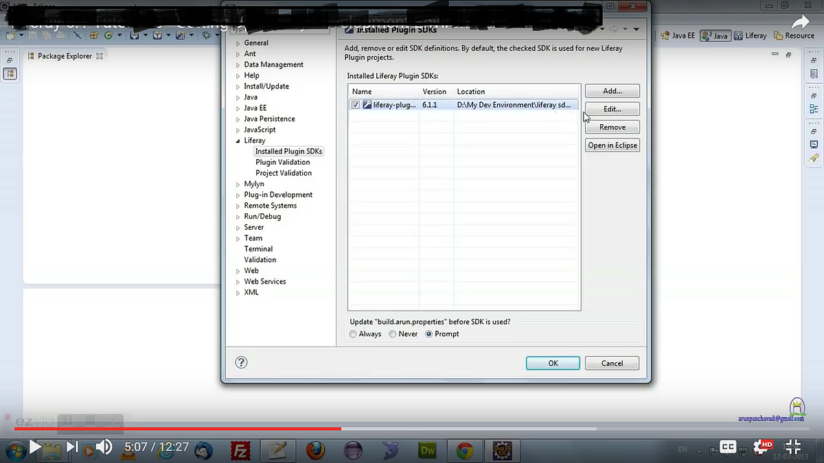
Task: Collapse the Liferay tree node
Action: tap(239, 140)
